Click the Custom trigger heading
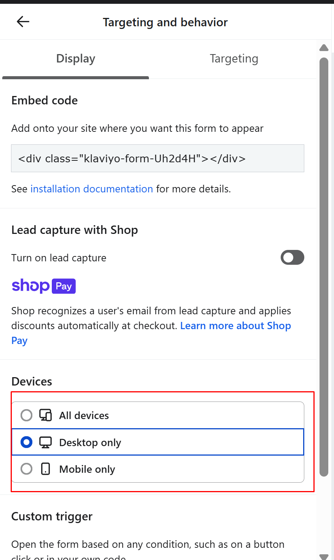 point(52,517)
